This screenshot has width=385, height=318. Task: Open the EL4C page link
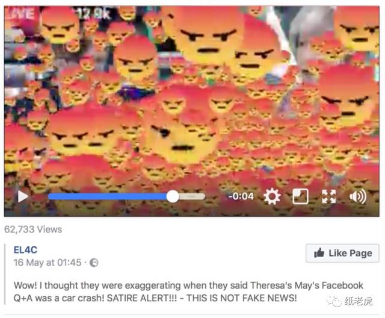[25, 250]
